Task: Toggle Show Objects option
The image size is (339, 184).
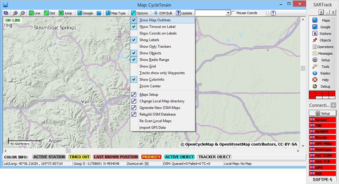Action: [162, 53]
